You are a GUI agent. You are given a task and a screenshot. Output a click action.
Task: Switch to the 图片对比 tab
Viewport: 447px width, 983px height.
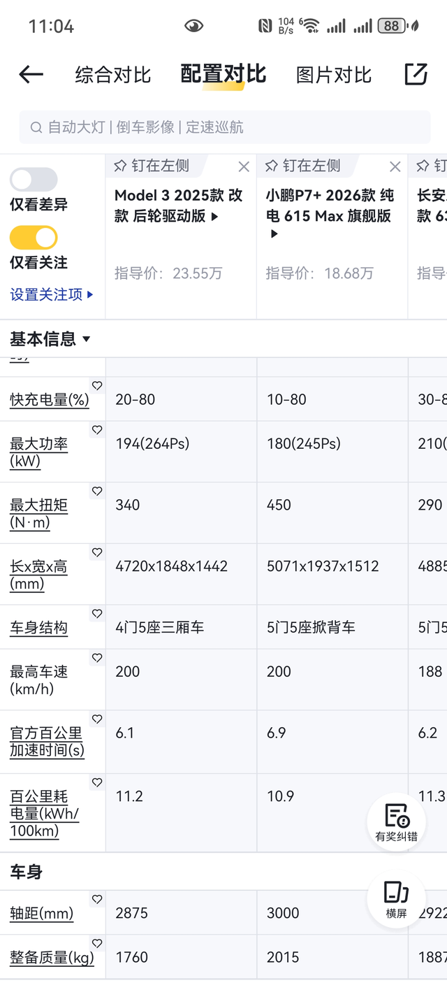334,75
